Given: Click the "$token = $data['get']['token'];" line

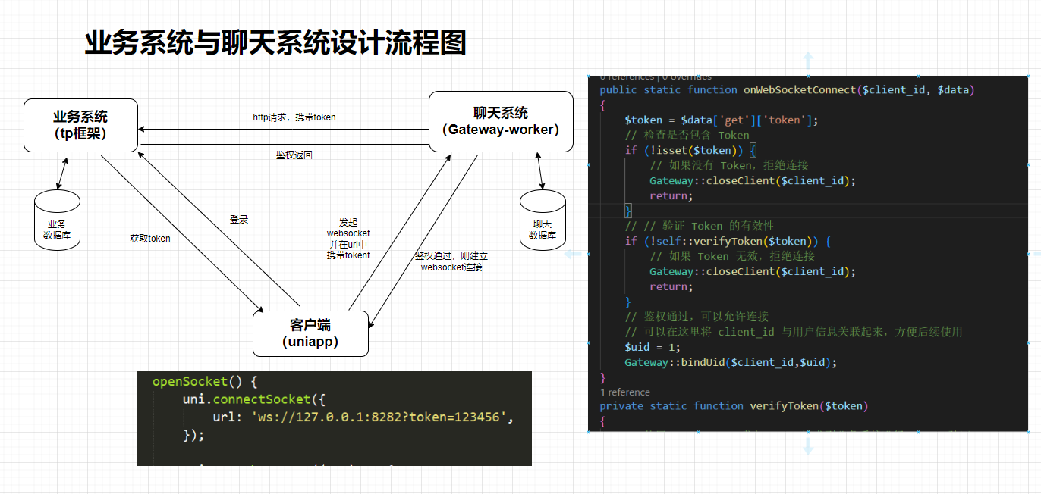Looking at the screenshot, I should click(x=722, y=120).
